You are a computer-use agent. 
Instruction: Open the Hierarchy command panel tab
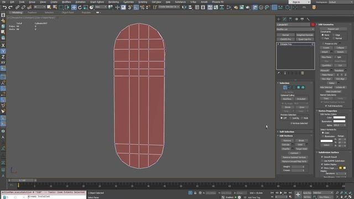[290, 19]
